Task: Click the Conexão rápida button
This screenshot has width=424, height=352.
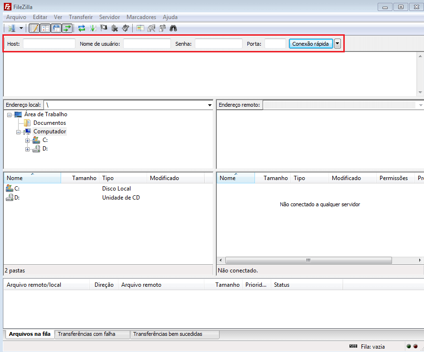Action: pos(310,43)
